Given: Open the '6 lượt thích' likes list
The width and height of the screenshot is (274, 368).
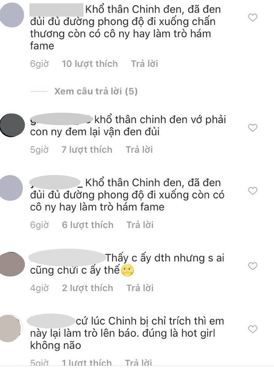Looking at the screenshot, I should coord(88,225).
